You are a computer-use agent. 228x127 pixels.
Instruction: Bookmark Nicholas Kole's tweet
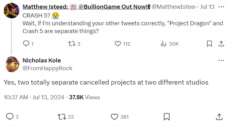[x=167, y=117]
